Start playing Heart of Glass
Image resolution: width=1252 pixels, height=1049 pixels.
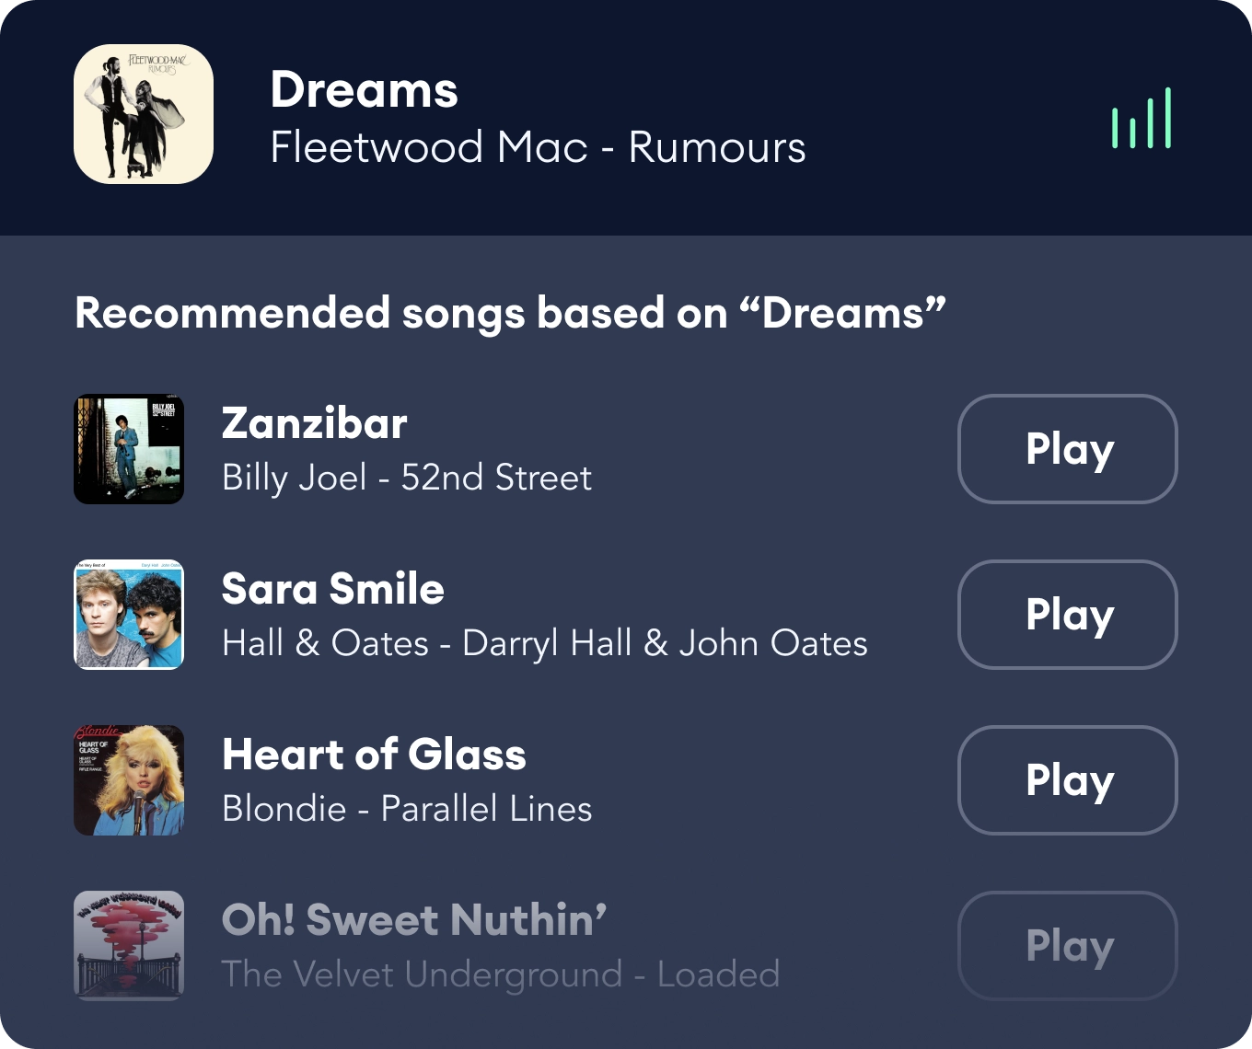[1067, 780]
